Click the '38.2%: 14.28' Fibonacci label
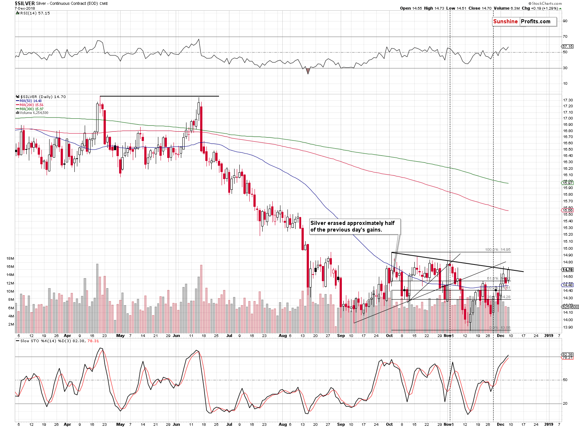The height and width of the screenshot is (428, 579). click(x=499, y=297)
